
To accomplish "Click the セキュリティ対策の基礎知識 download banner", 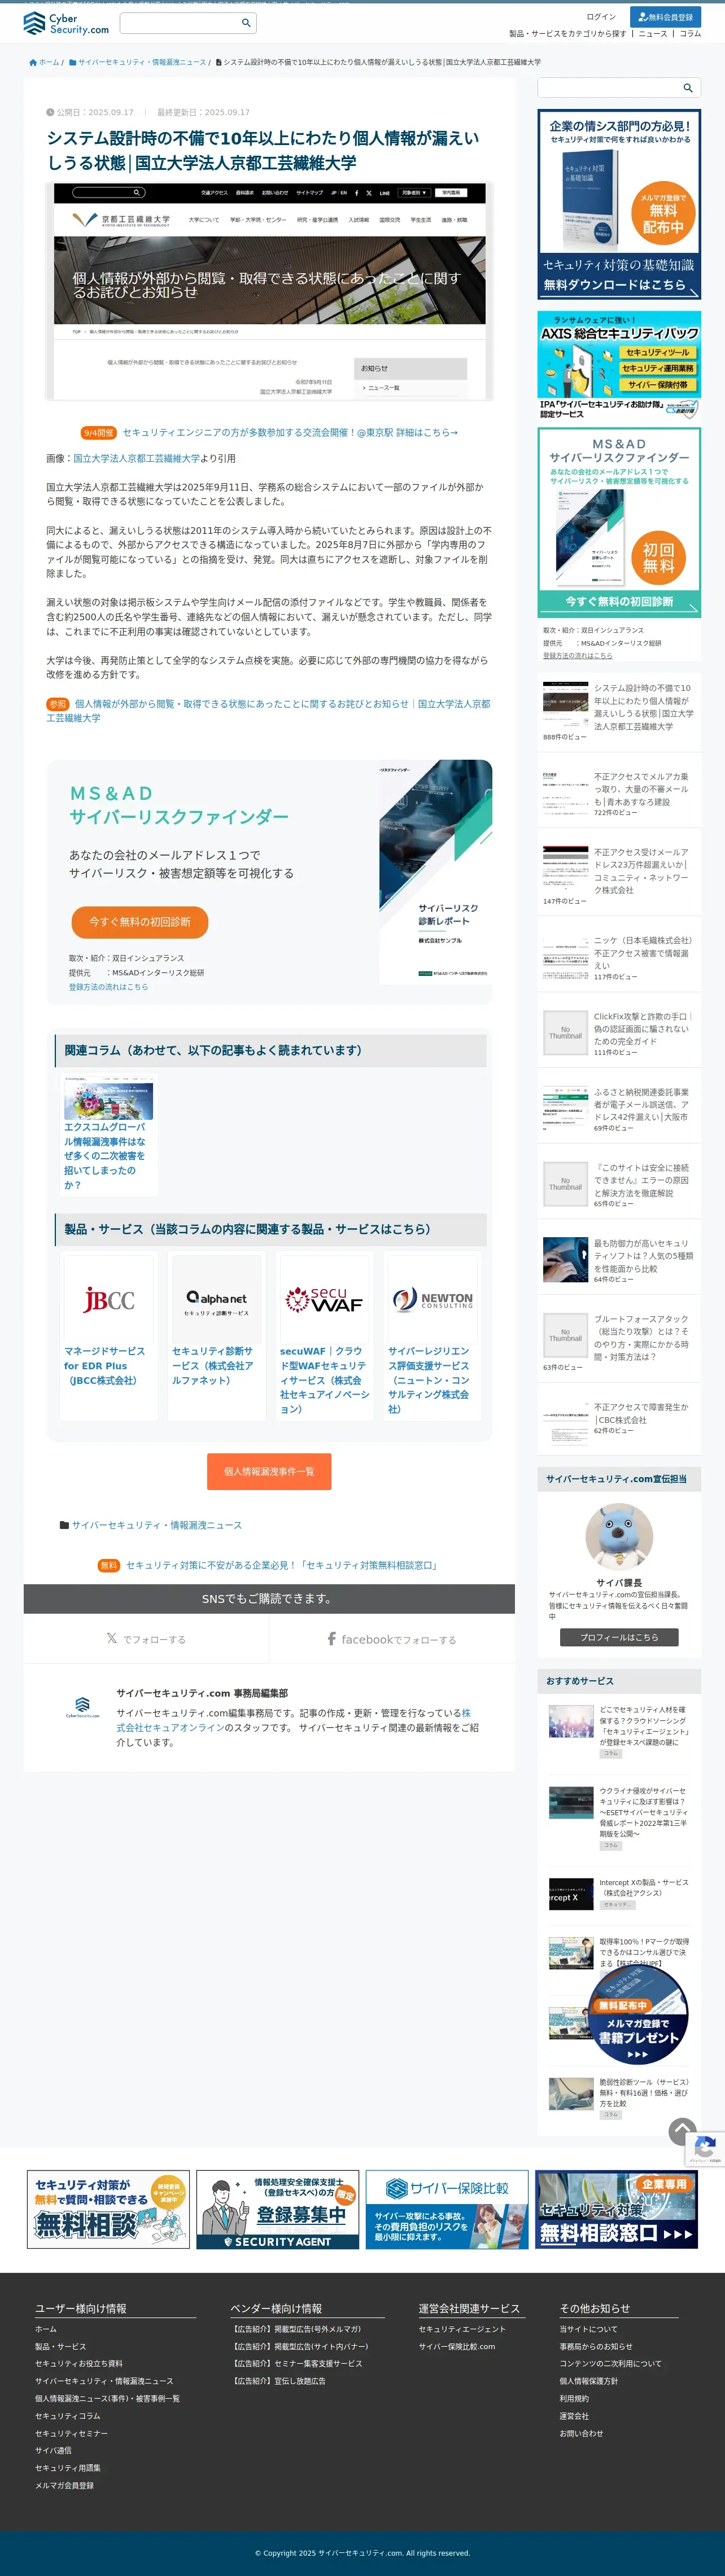I will [619, 204].
